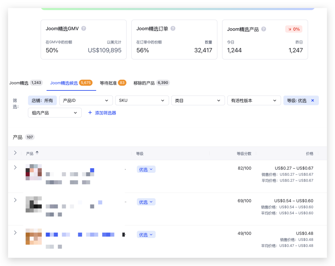Expand the product row scoring 69/100

(x=15, y=200)
